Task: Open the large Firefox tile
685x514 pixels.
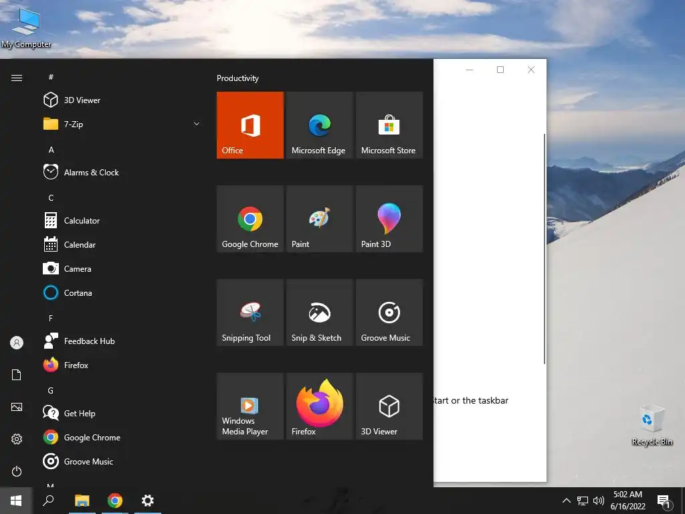Action: (x=319, y=406)
